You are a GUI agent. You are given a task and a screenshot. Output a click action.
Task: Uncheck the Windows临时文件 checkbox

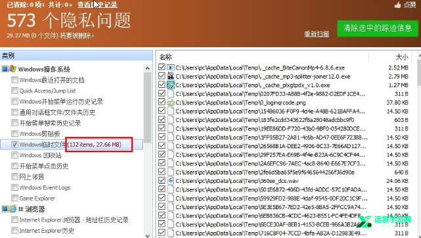(x=14, y=144)
